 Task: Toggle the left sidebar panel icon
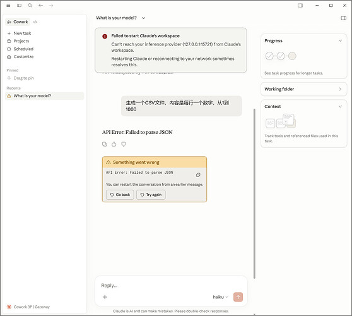[19, 6]
